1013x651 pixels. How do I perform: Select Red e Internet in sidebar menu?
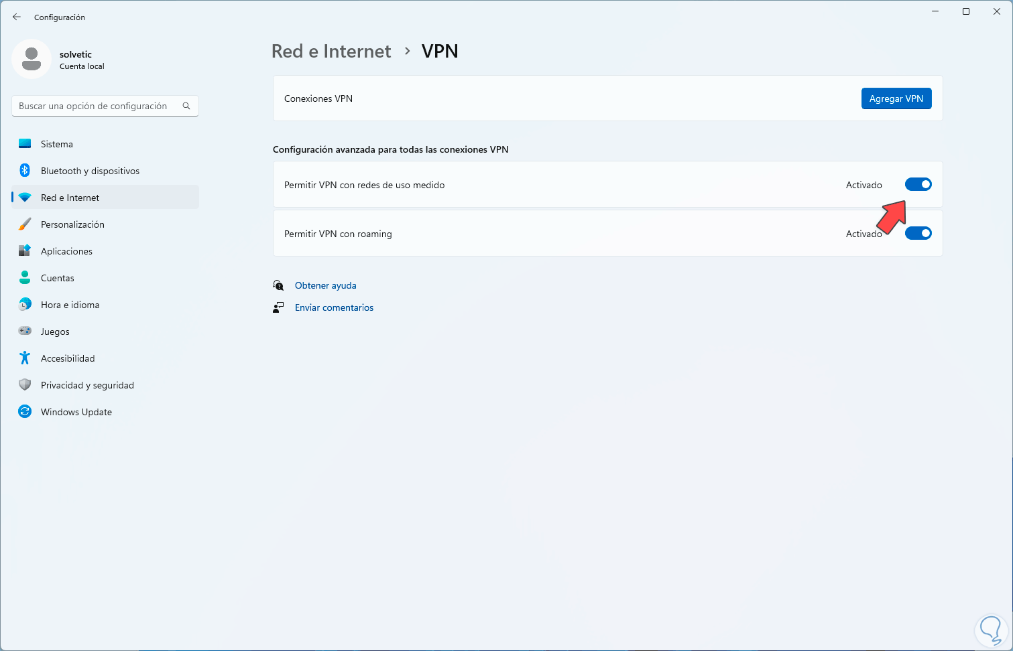click(70, 198)
